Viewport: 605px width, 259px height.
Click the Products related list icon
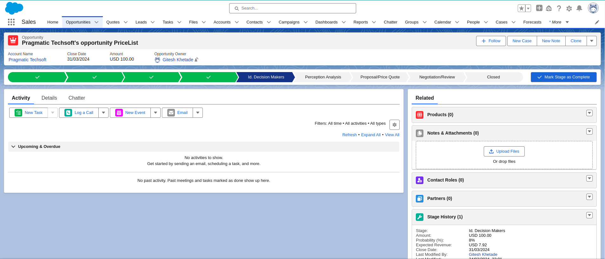(420, 115)
